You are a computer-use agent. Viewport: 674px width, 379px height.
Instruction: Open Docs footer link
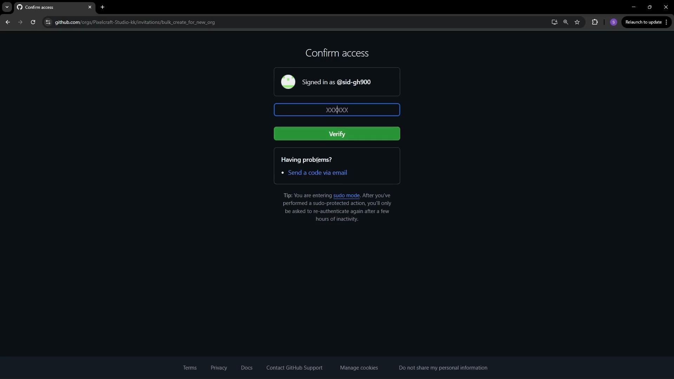[246, 368]
